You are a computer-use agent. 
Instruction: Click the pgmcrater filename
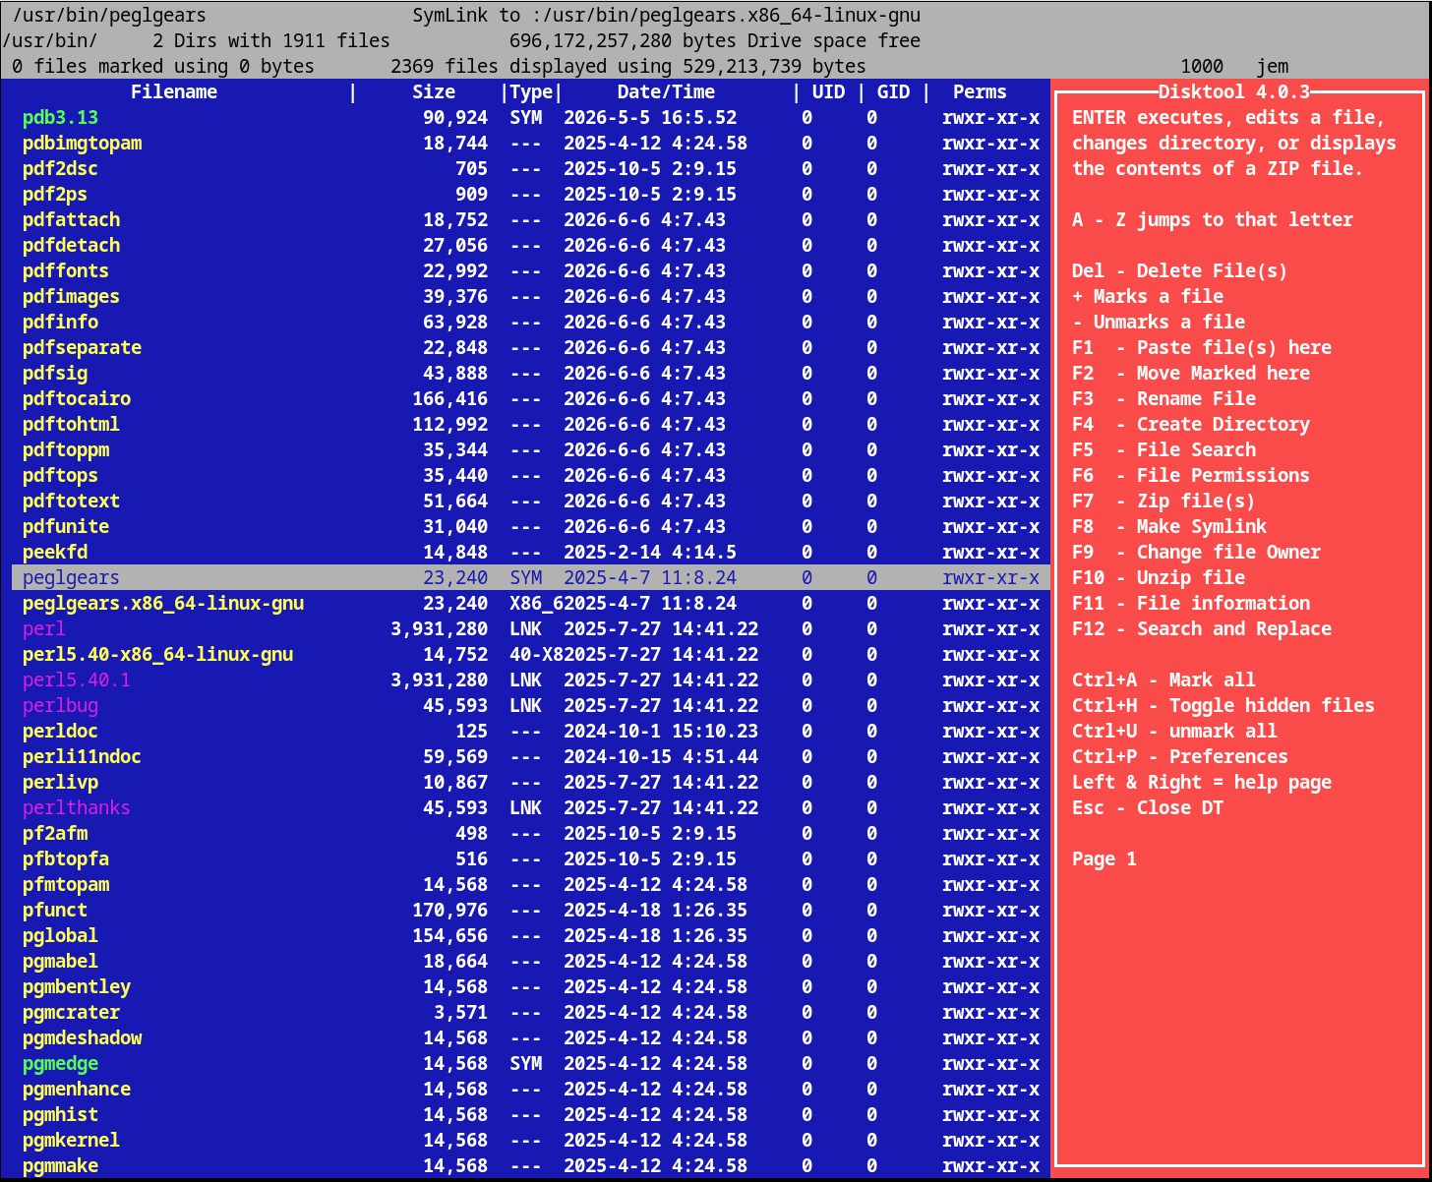pos(72,1013)
